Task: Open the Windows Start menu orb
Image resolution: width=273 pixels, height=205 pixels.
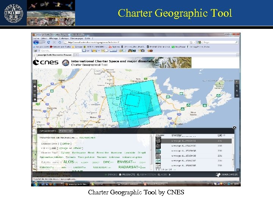Action: pos(36,184)
